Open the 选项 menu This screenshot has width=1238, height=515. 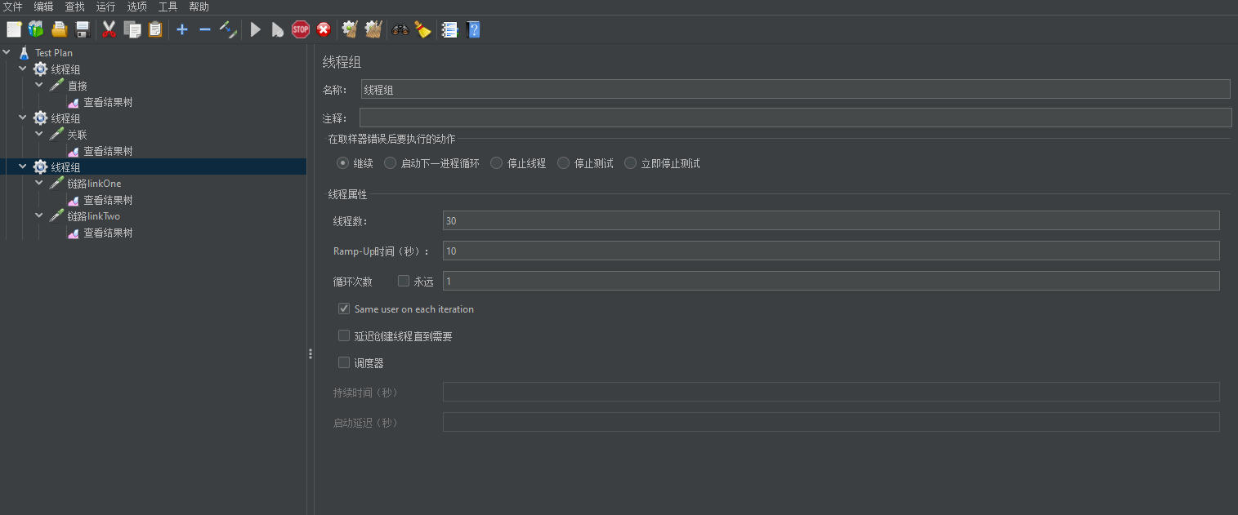pos(136,7)
